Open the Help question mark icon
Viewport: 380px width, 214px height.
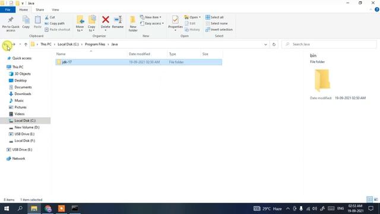[x=377, y=10]
